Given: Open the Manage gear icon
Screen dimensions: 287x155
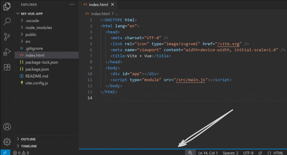Looking at the screenshot, I should pyautogui.click(x=7, y=142).
